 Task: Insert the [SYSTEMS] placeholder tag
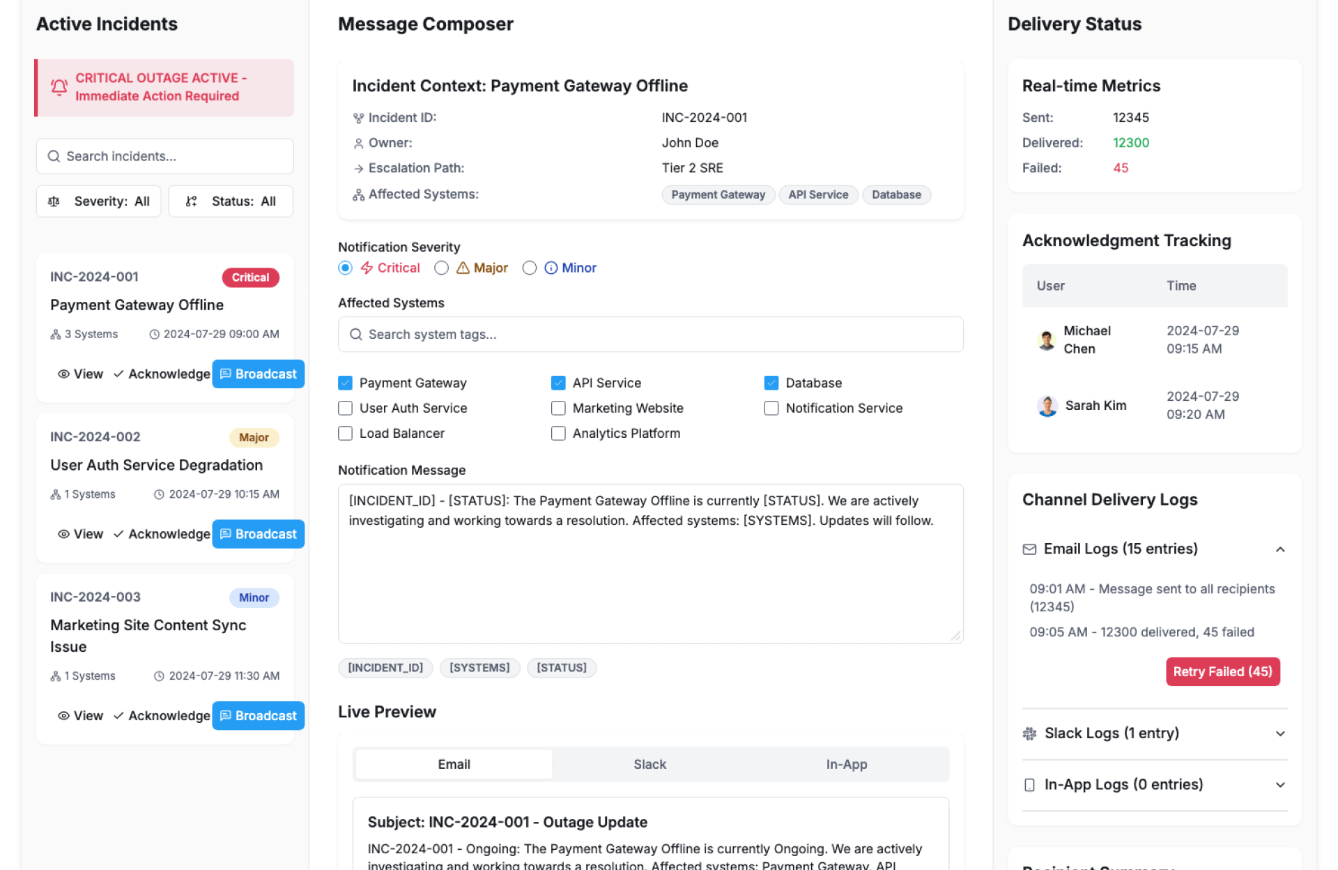coord(479,668)
